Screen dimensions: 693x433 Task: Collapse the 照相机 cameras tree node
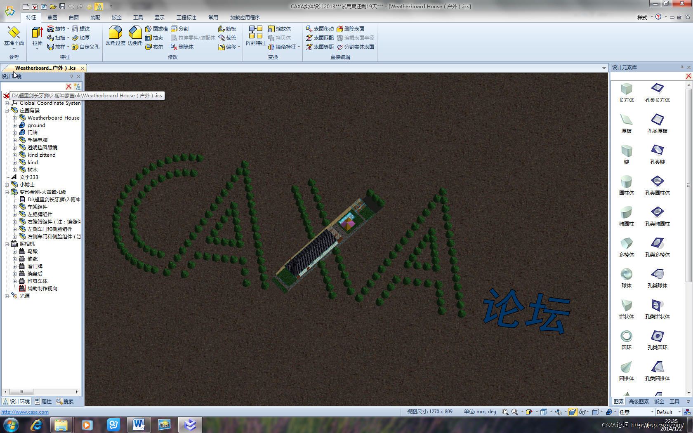pyautogui.click(x=7, y=244)
